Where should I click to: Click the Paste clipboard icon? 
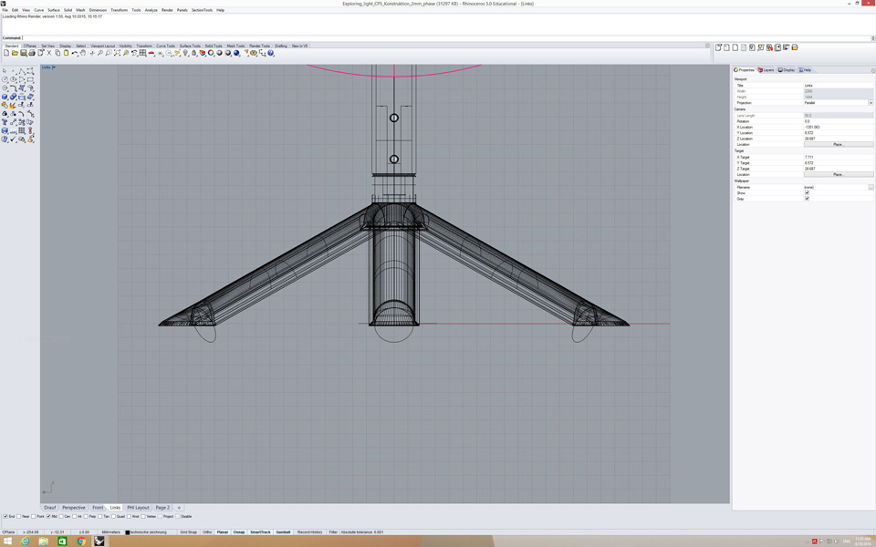tap(66, 53)
